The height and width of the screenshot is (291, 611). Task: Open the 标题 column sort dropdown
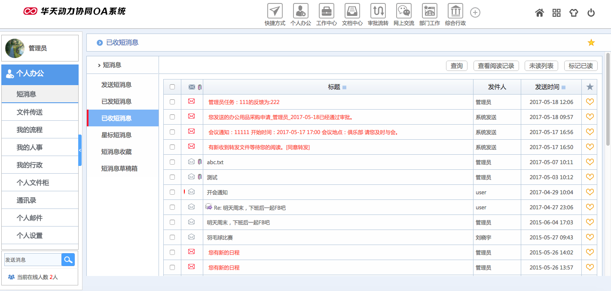[x=344, y=86]
